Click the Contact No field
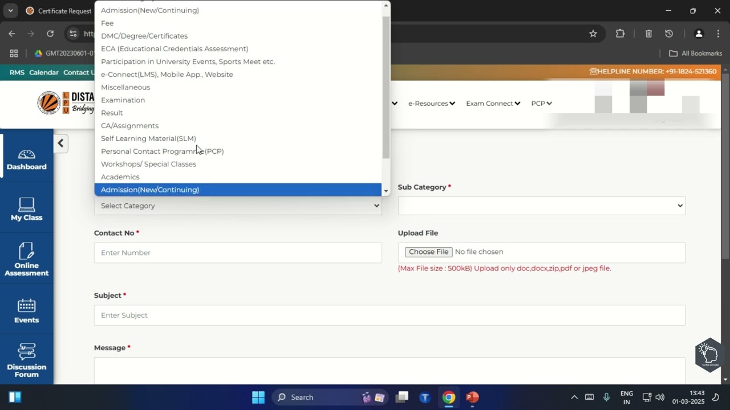The width and height of the screenshot is (730, 410). point(238,252)
